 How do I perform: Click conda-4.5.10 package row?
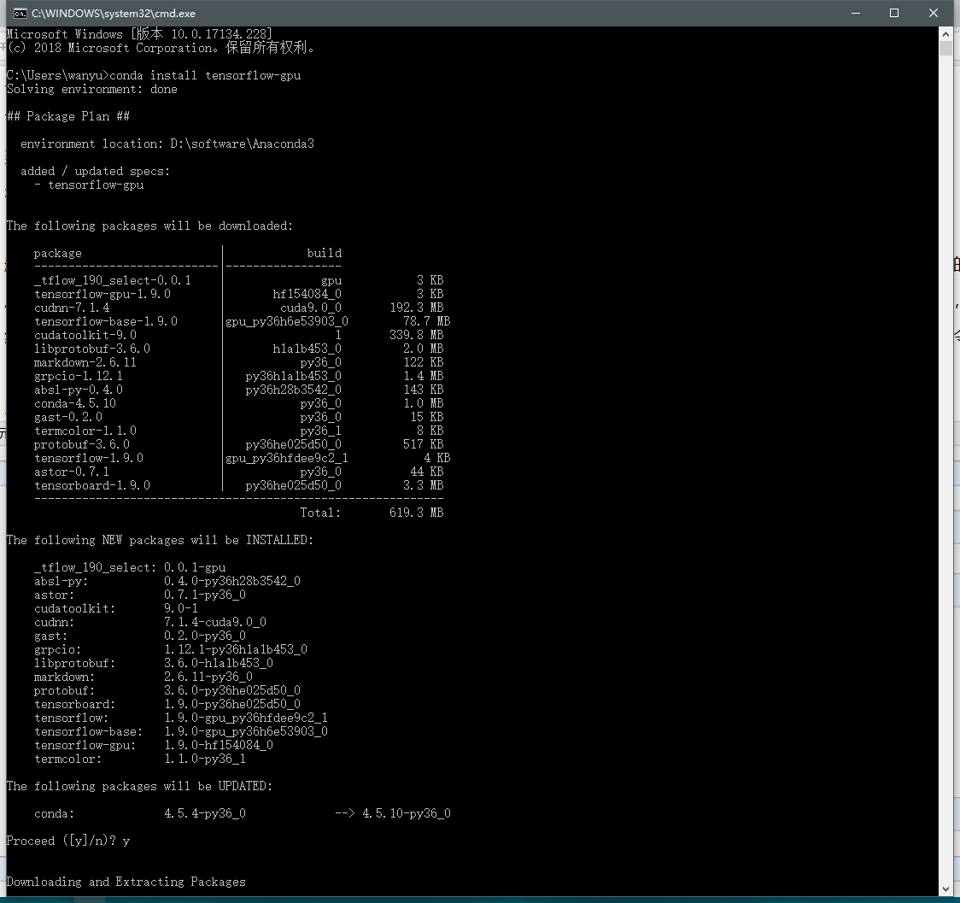click(239, 403)
